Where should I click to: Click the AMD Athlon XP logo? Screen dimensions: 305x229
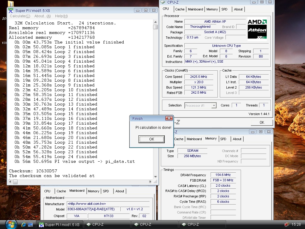(257, 29)
